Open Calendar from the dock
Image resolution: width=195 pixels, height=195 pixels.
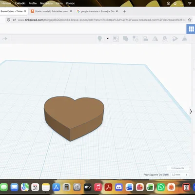[x=35, y=187]
